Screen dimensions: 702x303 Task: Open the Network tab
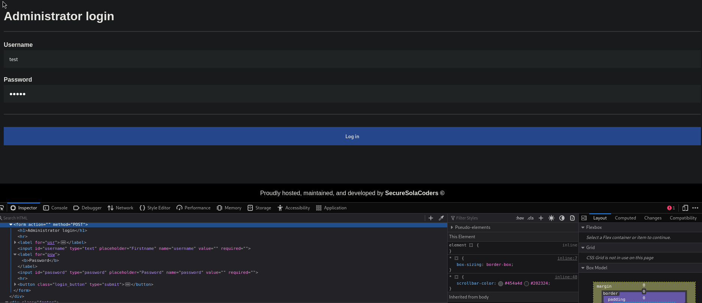click(x=120, y=208)
